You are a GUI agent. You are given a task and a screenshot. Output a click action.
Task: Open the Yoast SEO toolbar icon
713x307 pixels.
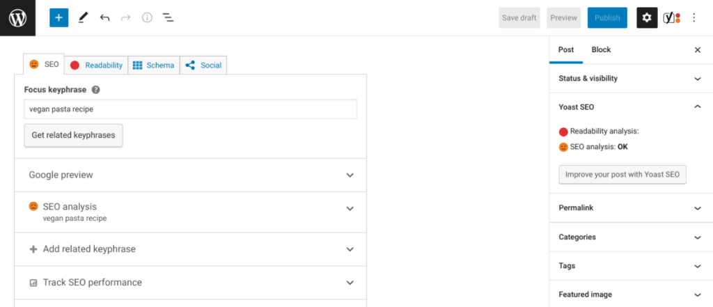[x=671, y=18]
